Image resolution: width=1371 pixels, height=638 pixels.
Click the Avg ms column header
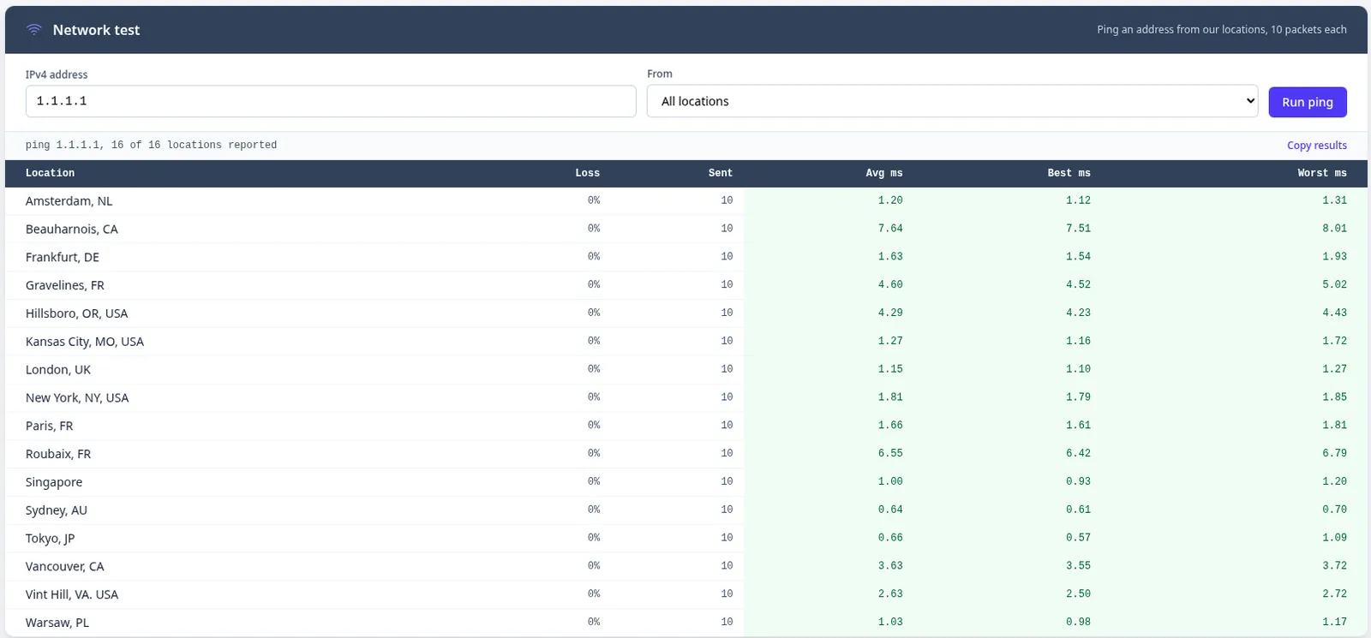click(x=884, y=173)
